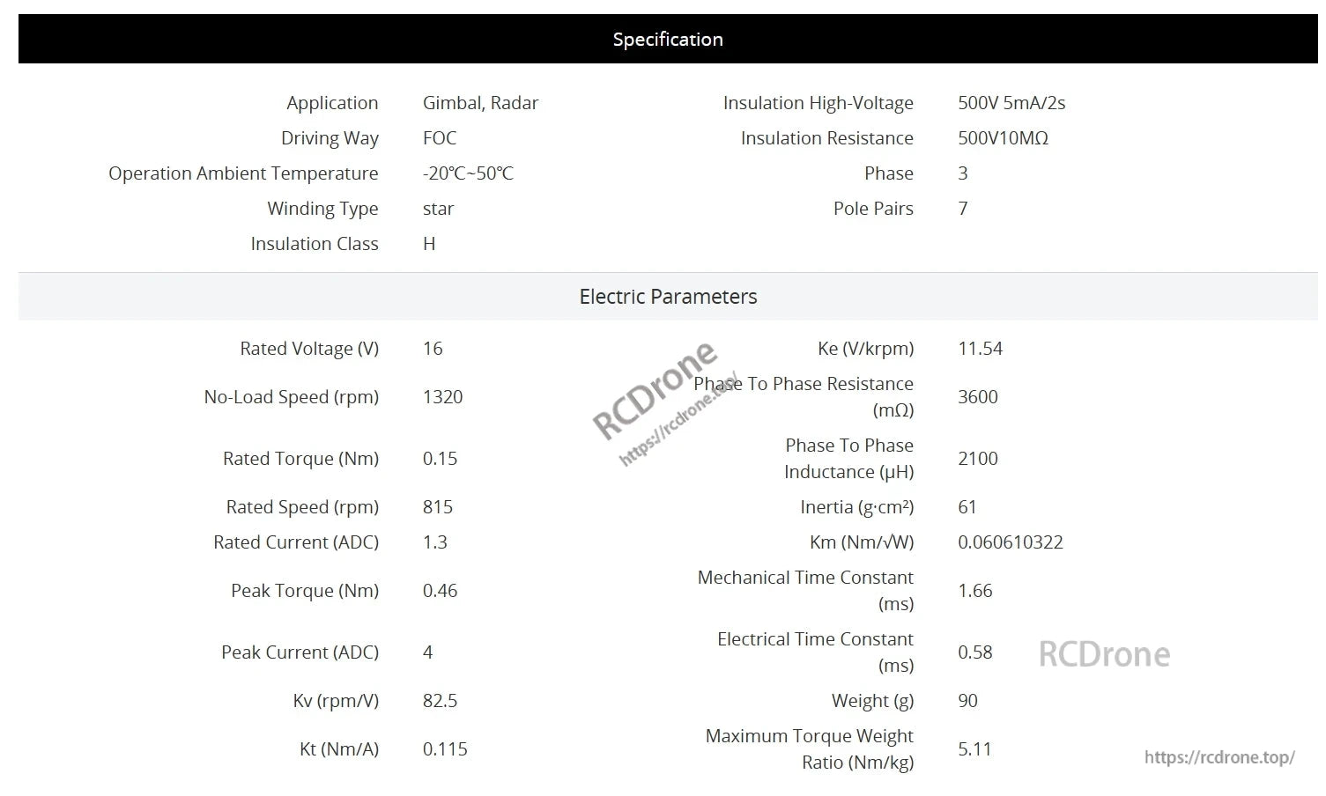Click the FOC driving way value
The height and width of the screenshot is (796, 1326).
[x=440, y=138]
